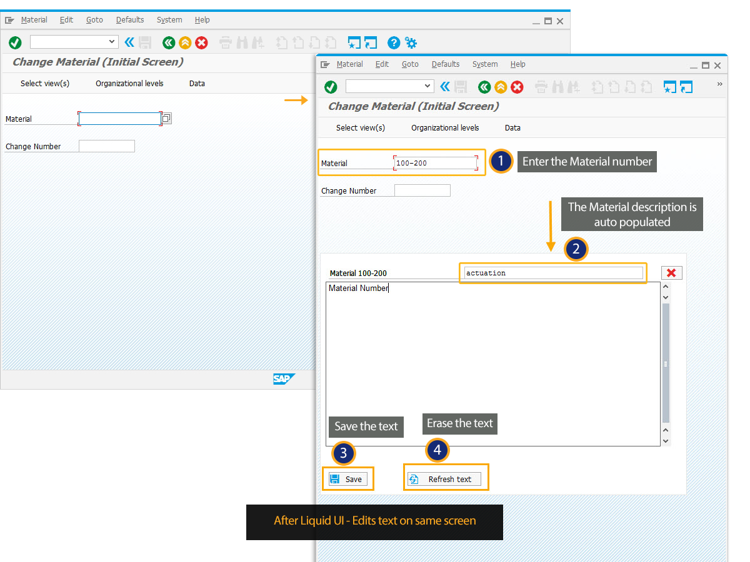Click the yellow Exit icon in back window
750x562 pixels.
(184, 42)
